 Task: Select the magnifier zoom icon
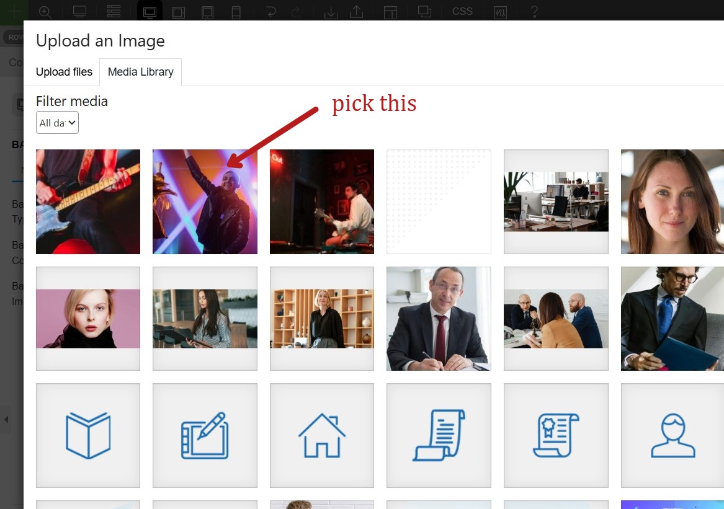pos(45,11)
